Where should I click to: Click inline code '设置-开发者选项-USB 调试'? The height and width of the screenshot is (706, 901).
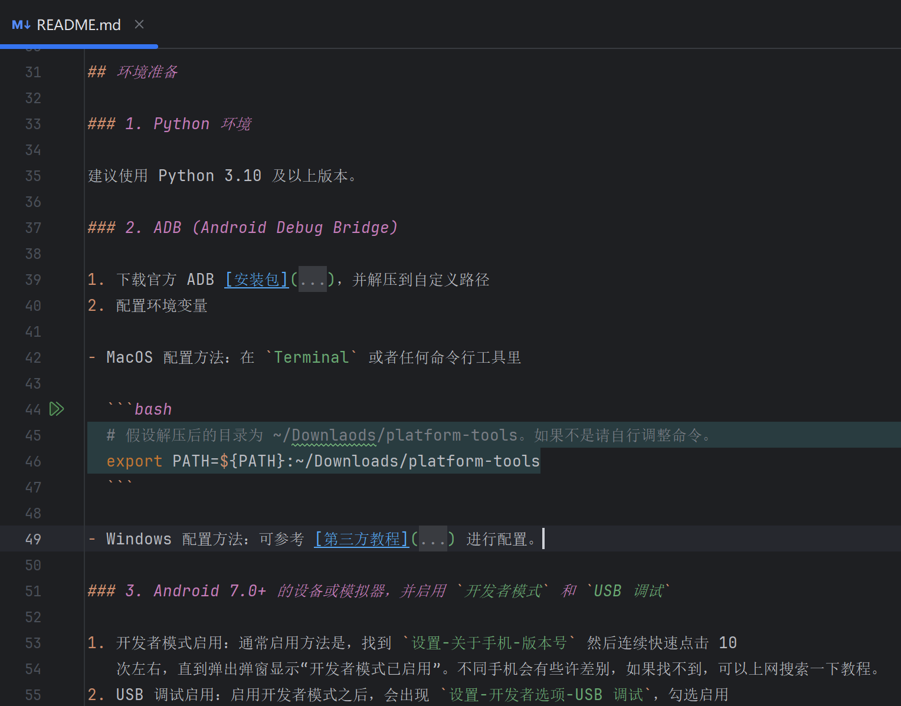click(x=546, y=695)
